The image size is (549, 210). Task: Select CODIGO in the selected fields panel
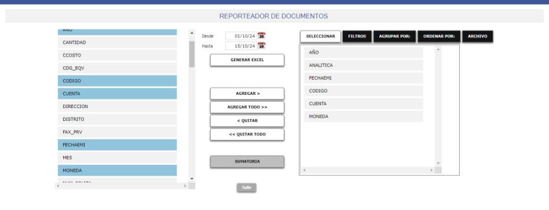[364, 91]
